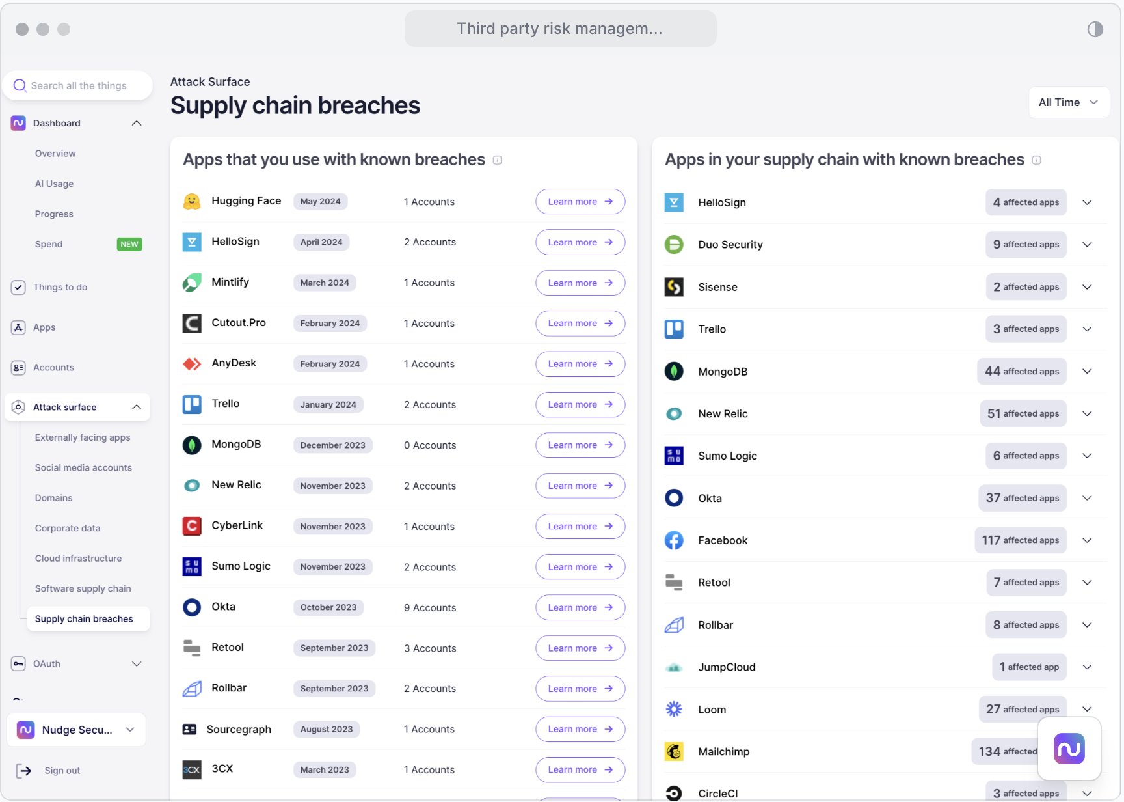The height and width of the screenshot is (802, 1124).
Task: Open the Nudge floating chat widget
Action: coord(1069,749)
